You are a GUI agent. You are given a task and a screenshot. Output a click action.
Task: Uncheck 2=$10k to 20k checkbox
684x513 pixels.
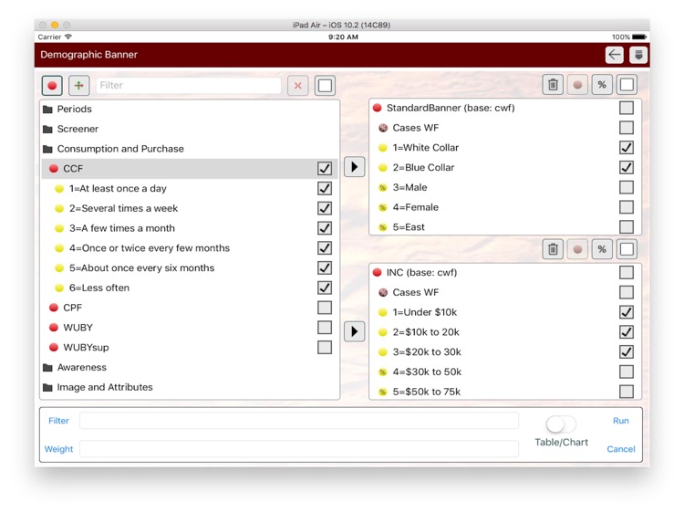[x=627, y=332]
